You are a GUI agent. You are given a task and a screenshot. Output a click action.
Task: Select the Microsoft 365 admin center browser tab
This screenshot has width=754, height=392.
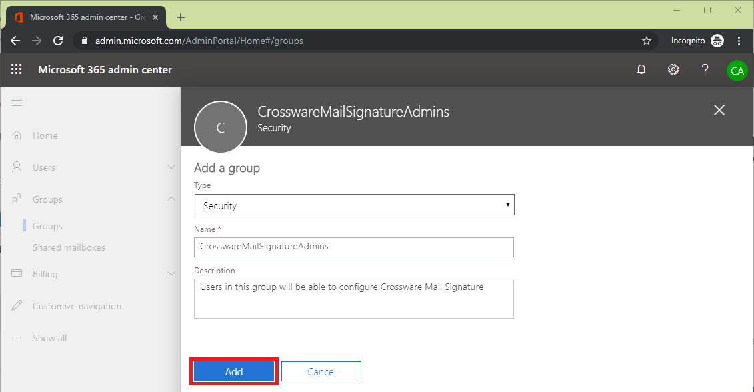[x=87, y=17]
